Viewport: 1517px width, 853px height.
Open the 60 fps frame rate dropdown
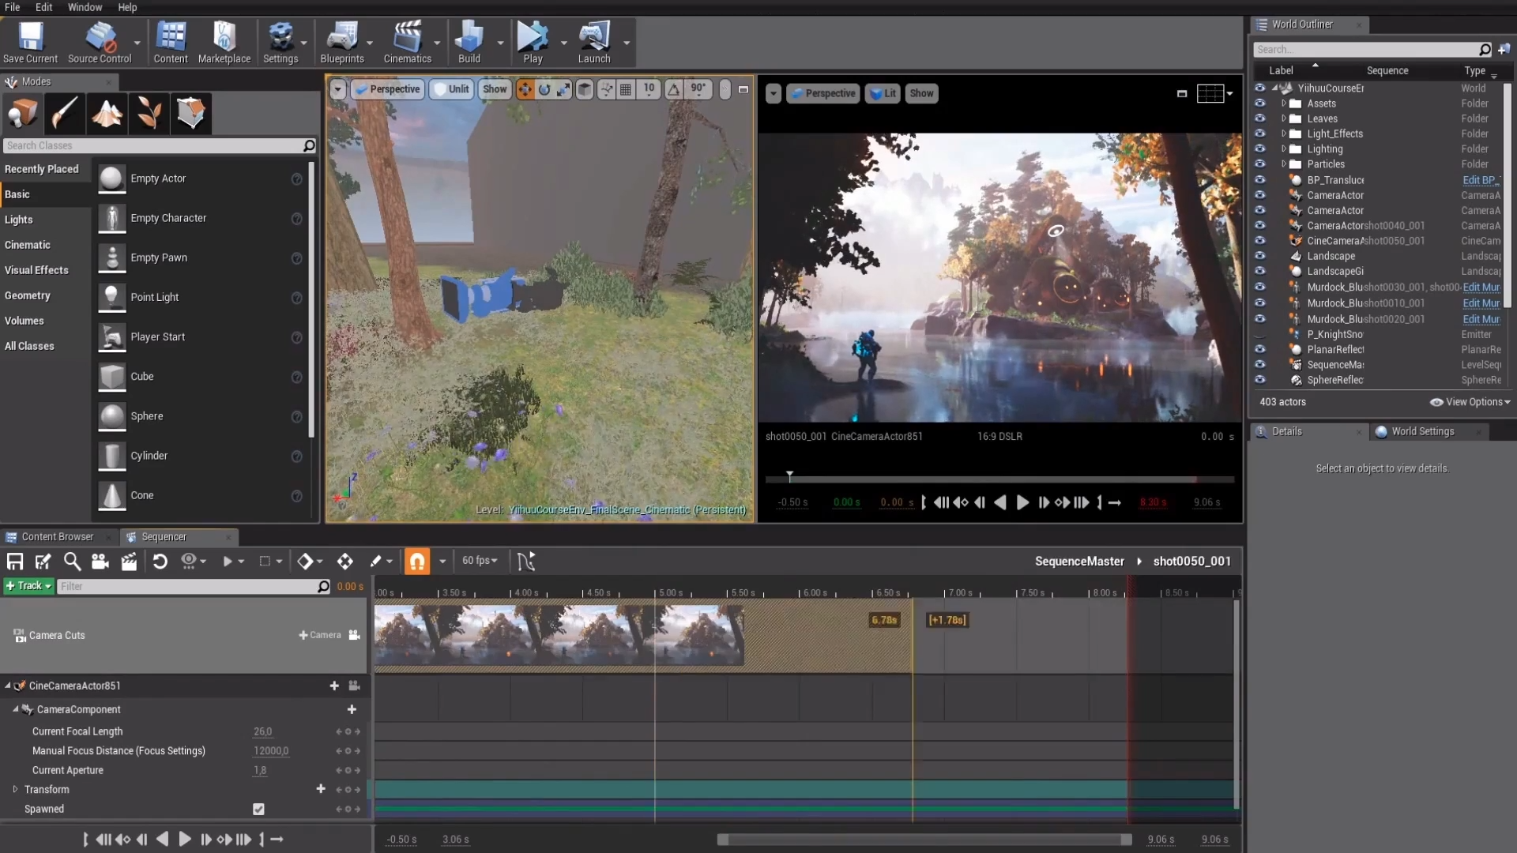point(480,561)
